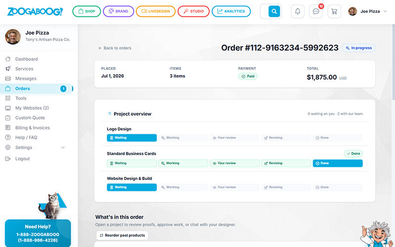Screen dimensions: 395x247
Task: Click the Project overview list icon
Action: [109, 114]
